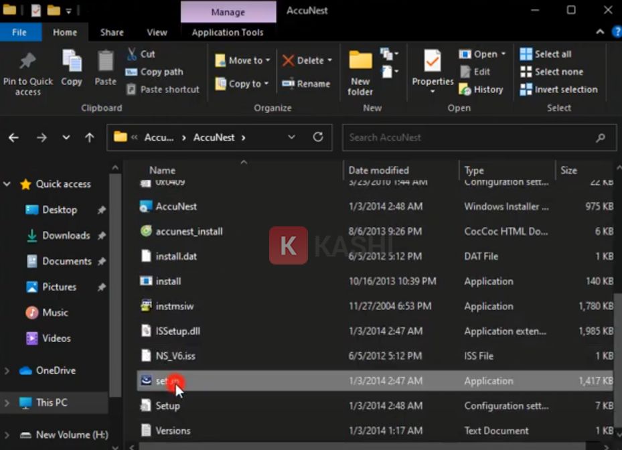Expand the Move to dropdown
This screenshot has width=622, height=450.
[268, 60]
